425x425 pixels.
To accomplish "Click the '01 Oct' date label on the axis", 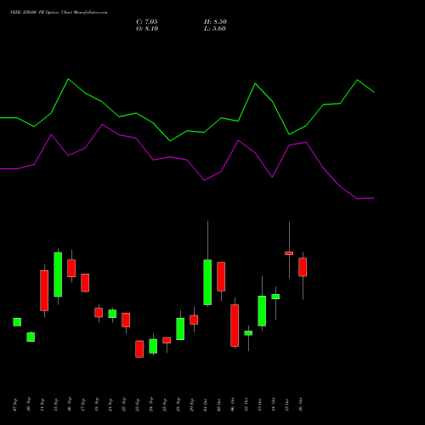I will 206,405.
